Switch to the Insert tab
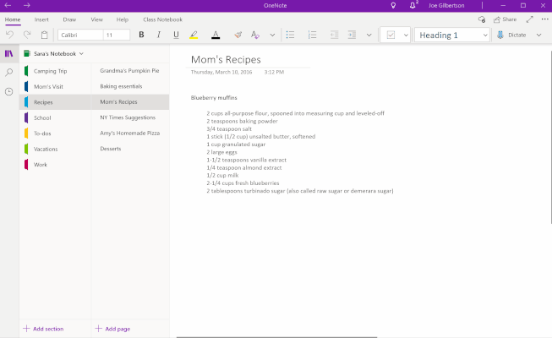Image resolution: width=552 pixels, height=338 pixels. pos(41,19)
